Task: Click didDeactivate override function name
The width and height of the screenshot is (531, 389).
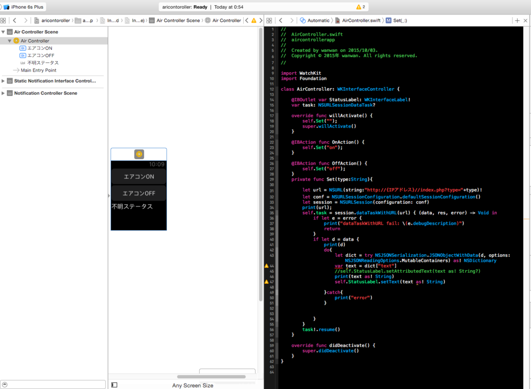Action: coord(351,345)
